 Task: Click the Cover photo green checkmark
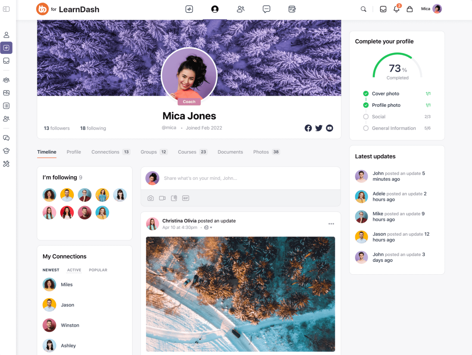click(366, 94)
